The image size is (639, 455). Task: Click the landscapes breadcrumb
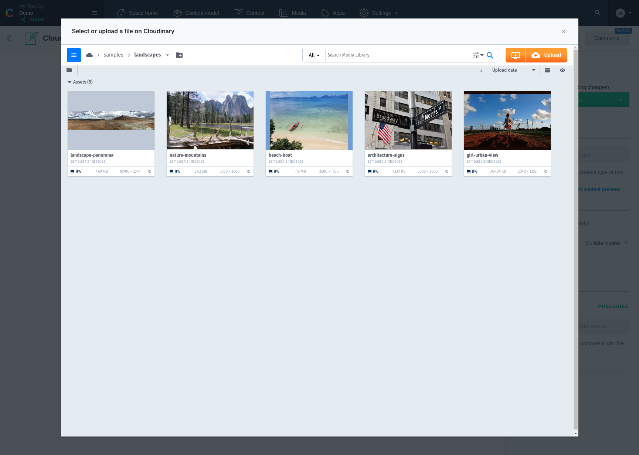click(147, 55)
